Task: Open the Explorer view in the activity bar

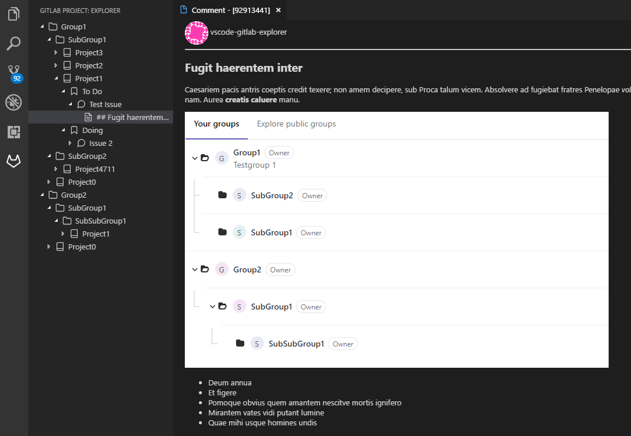Action: coord(13,14)
